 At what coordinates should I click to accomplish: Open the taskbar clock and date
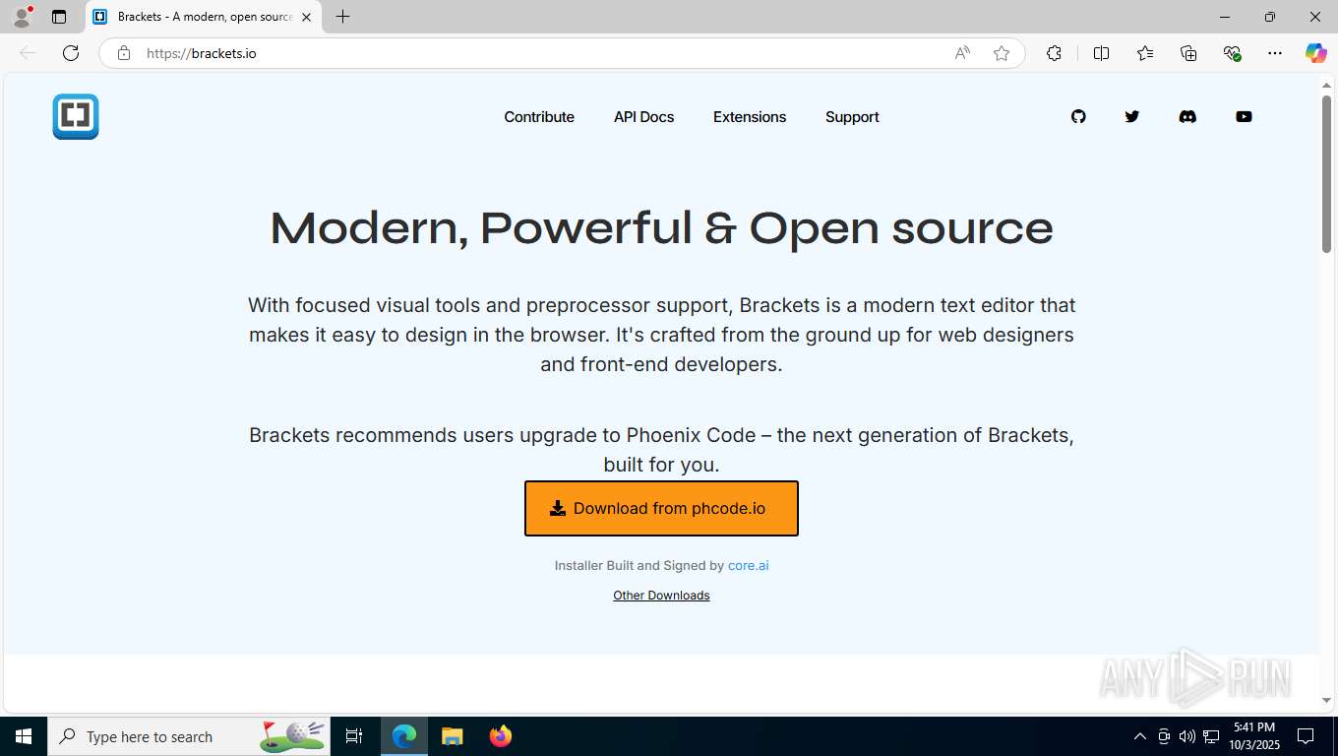point(1254,736)
